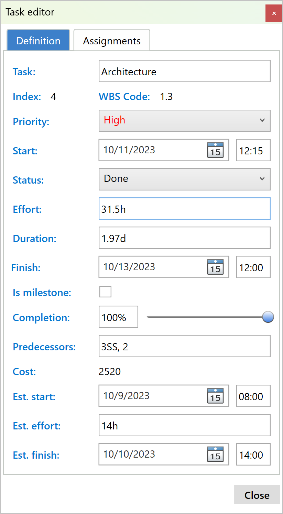
Task: Switch to the Assignments tab
Action: click(x=111, y=40)
